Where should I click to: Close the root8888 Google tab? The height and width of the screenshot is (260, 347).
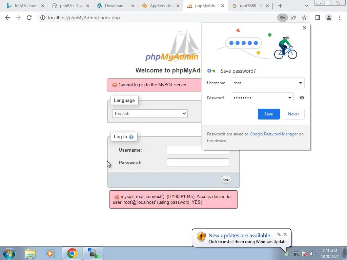click(x=267, y=6)
